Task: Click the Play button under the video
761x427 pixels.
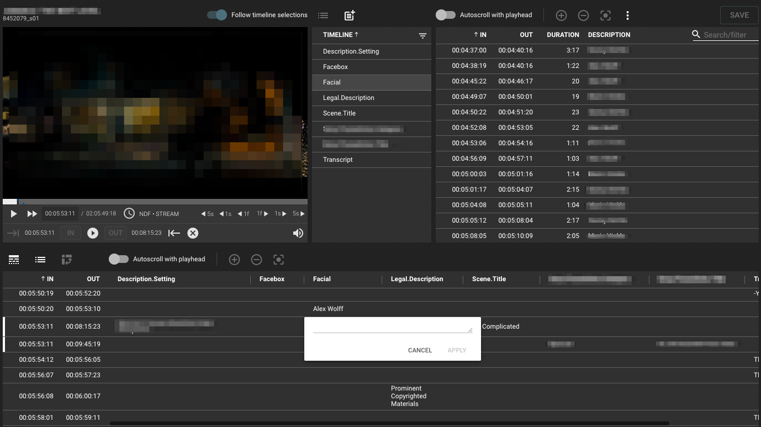Action: 14,214
